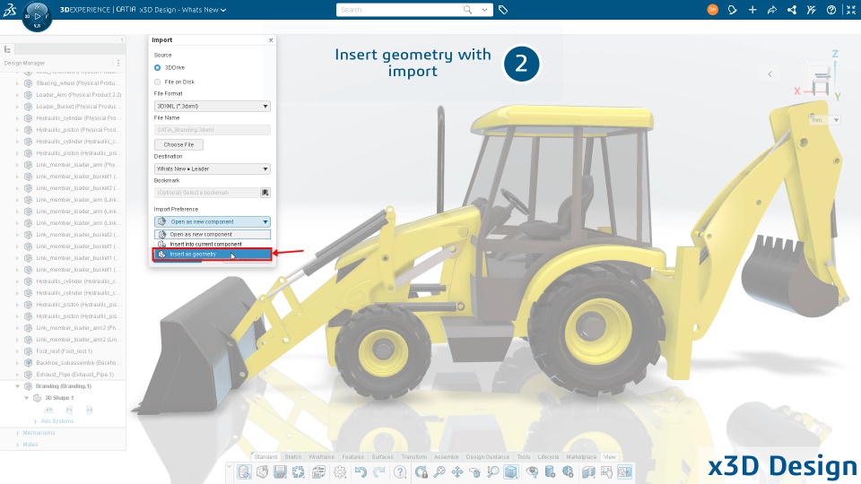The width and height of the screenshot is (861, 484).
Task: Switch to the Assembly tab
Action: coord(447,456)
